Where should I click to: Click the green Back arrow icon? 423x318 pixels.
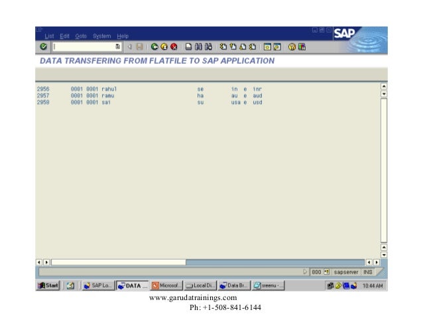(x=154, y=46)
